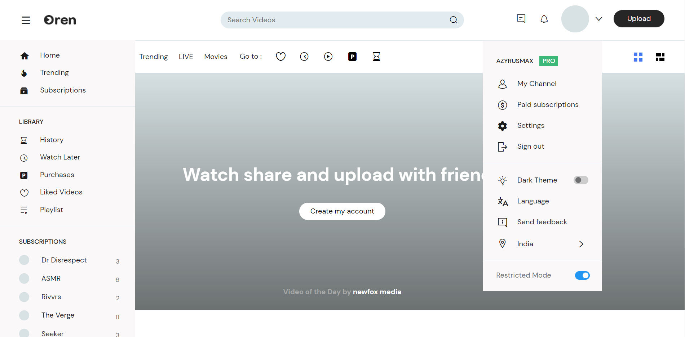Click the hamburger menu icon
The width and height of the screenshot is (685, 337).
point(26,20)
